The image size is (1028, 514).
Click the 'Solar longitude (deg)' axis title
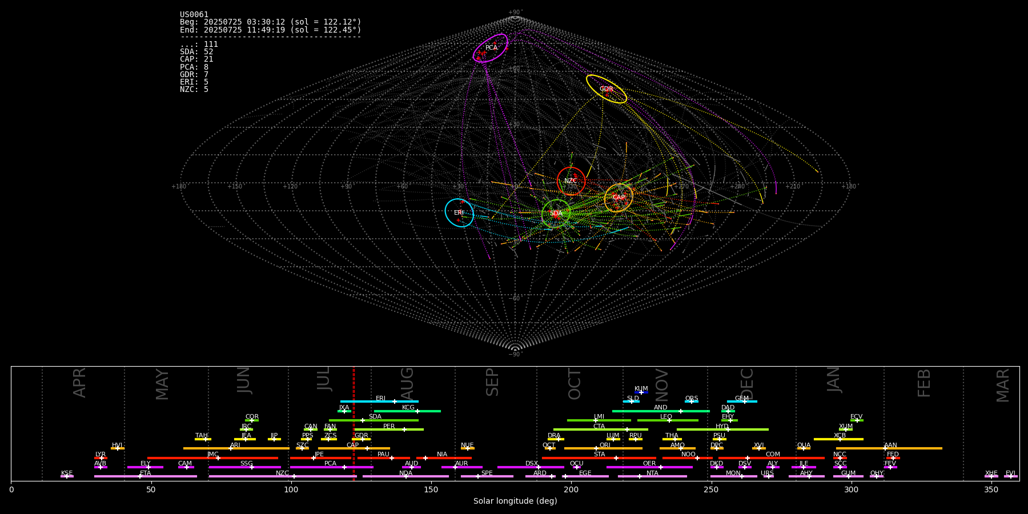[x=515, y=501]
